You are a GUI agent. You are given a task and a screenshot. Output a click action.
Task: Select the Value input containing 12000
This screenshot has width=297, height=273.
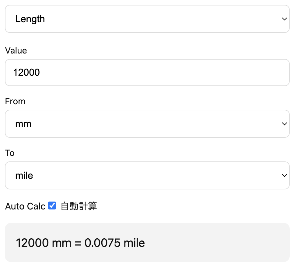coord(147,72)
